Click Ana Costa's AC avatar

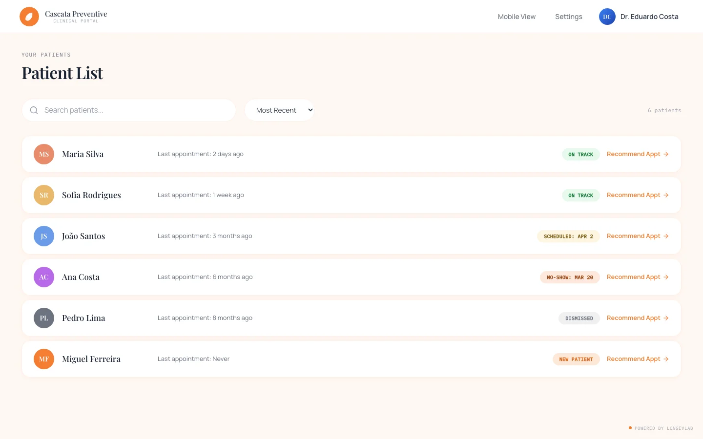44,277
